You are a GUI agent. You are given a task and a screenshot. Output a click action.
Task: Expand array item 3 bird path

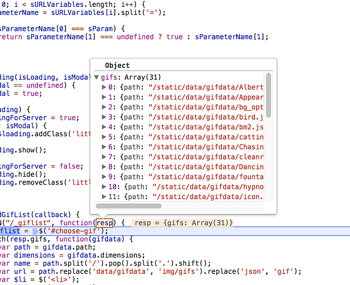pyautogui.click(x=104, y=117)
